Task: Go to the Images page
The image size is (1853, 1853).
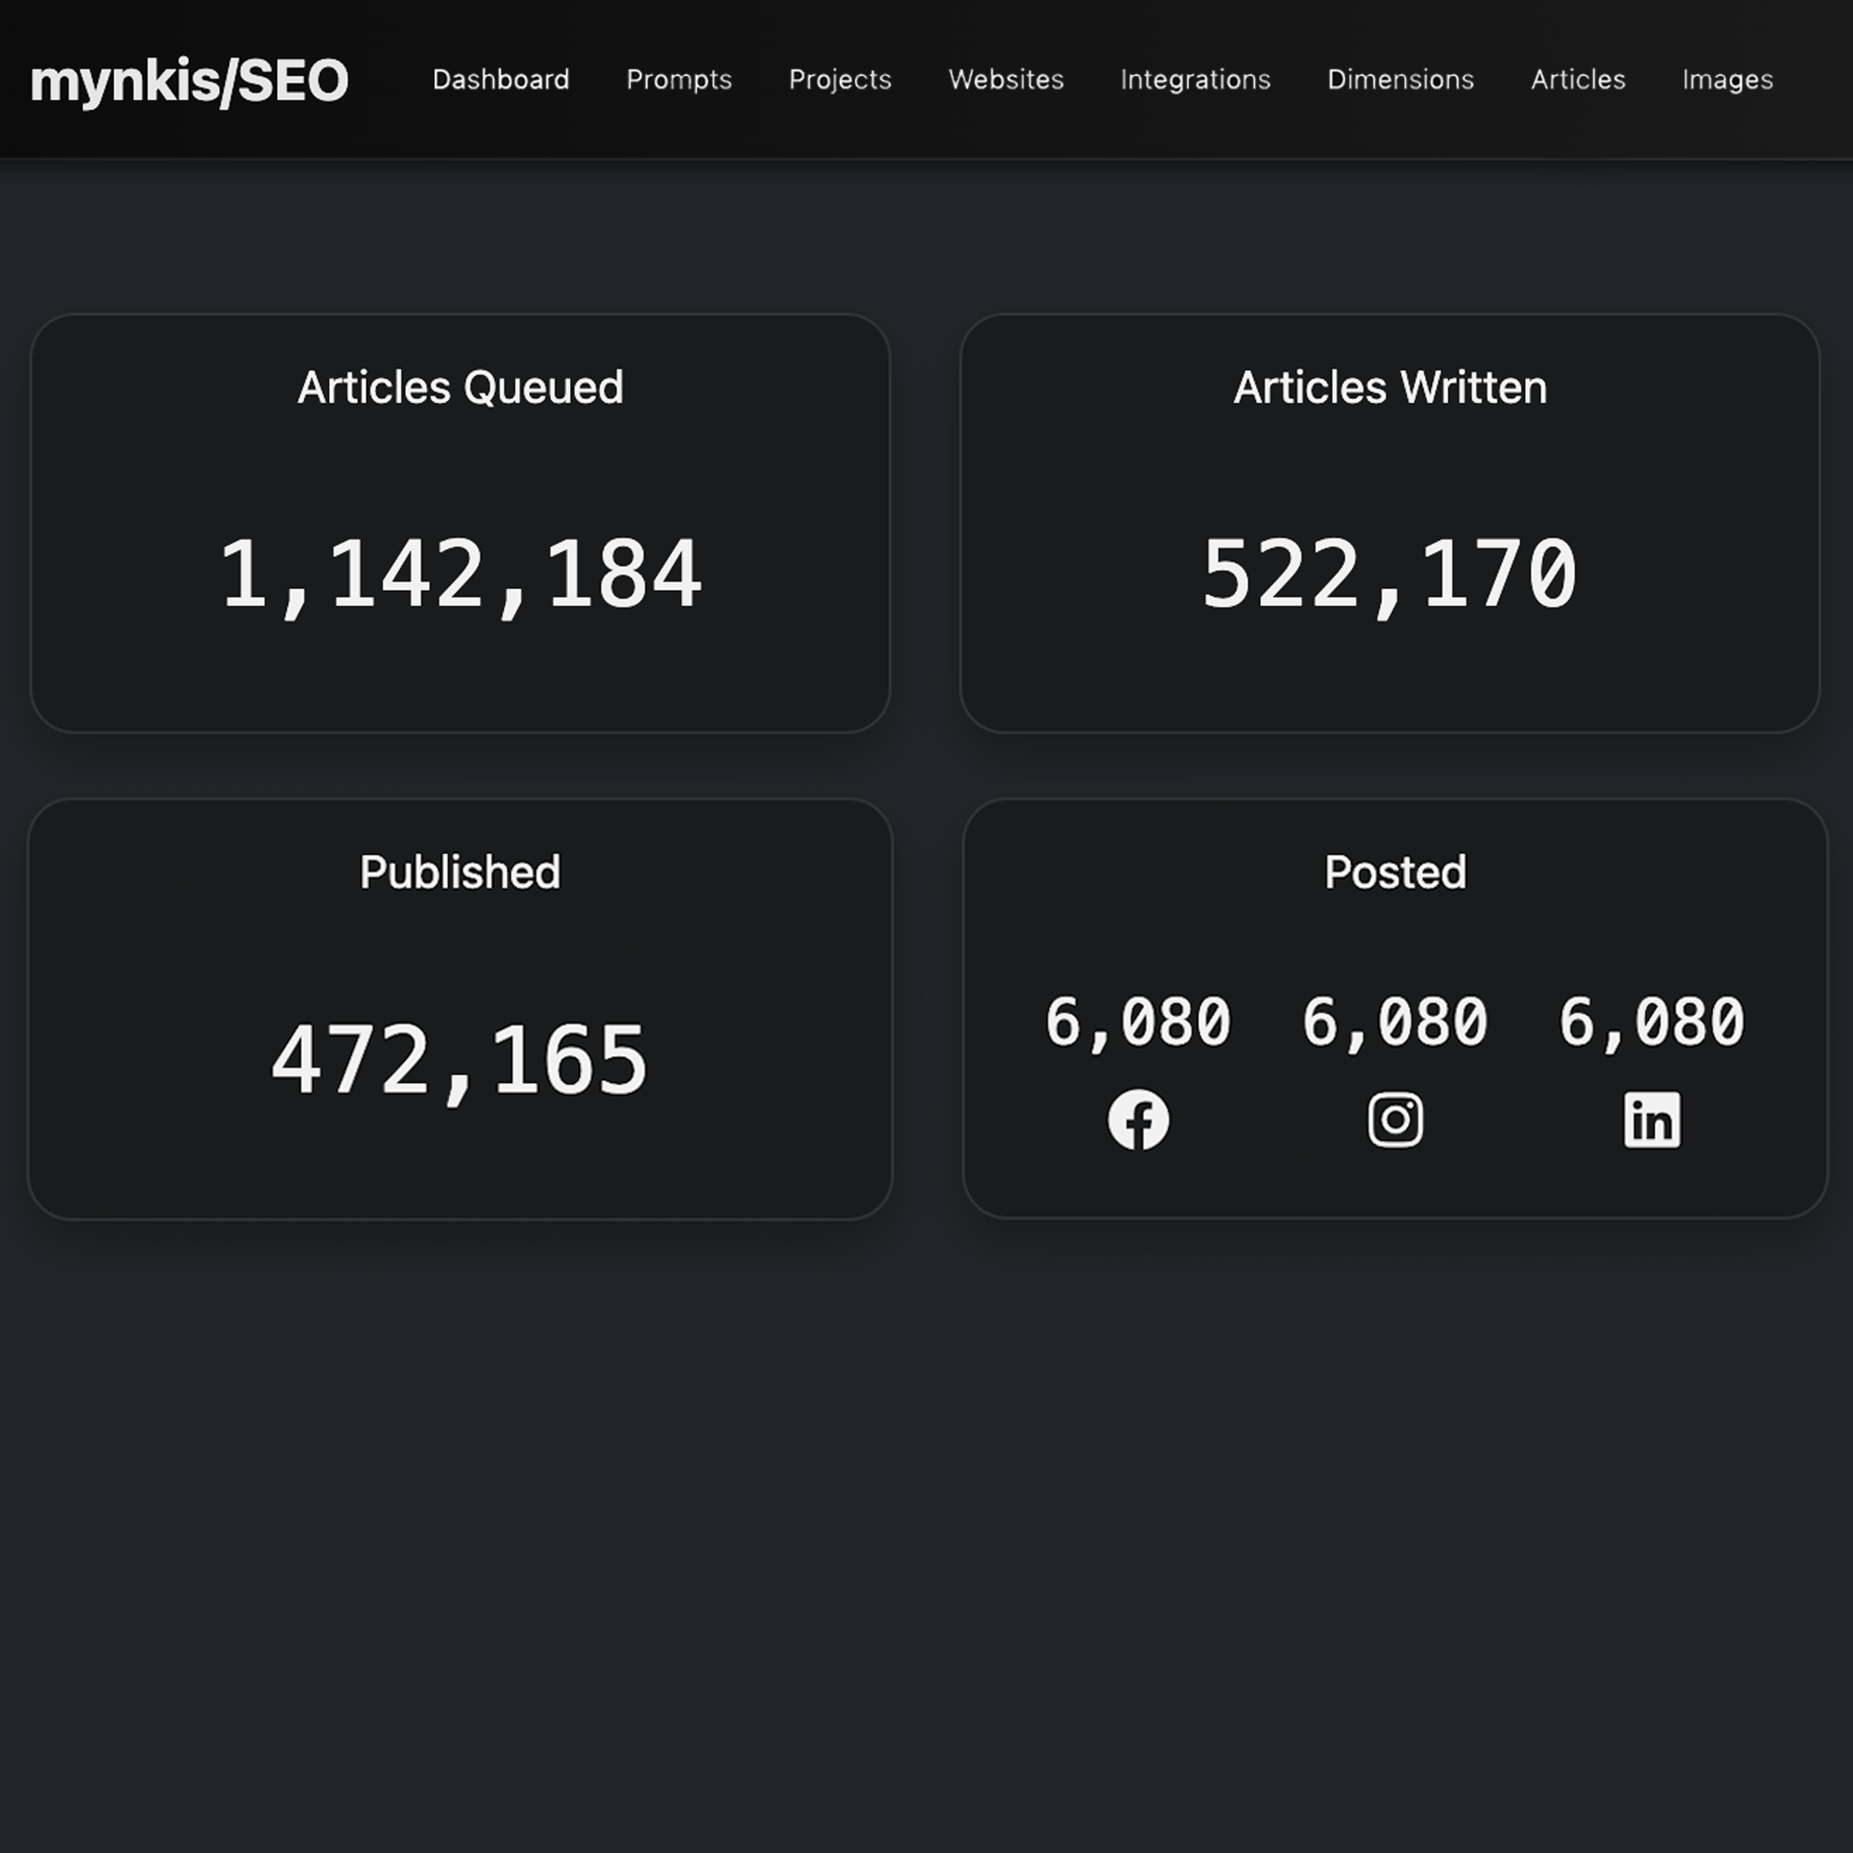Action: coord(1726,80)
